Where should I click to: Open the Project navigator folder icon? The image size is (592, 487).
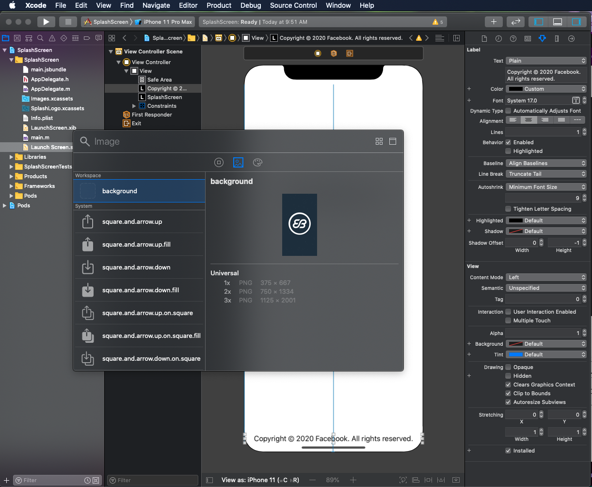6,38
